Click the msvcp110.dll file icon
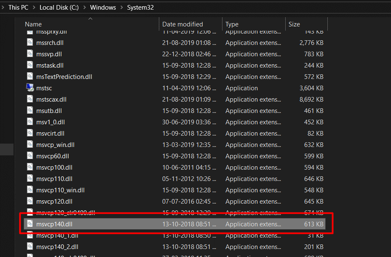The width and height of the screenshot is (391, 257). 30,178
